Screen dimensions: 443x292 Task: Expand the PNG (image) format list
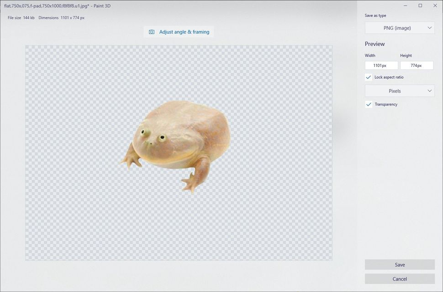click(400, 28)
